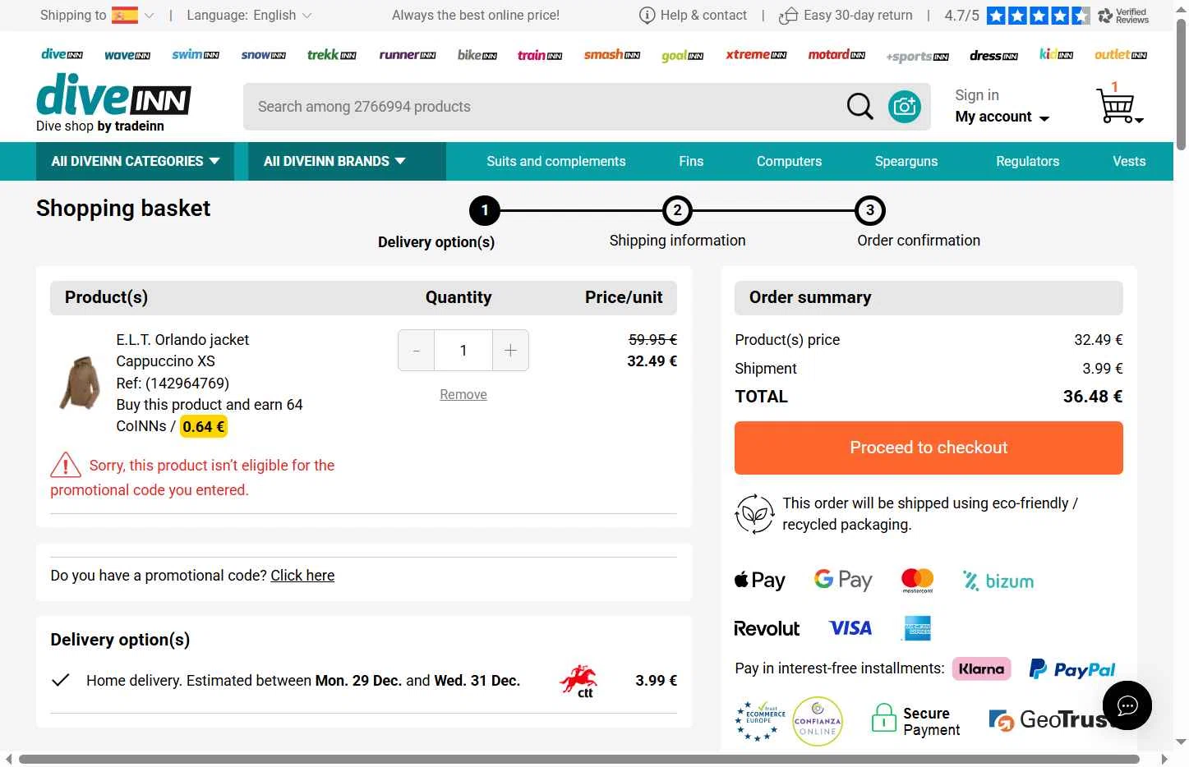Open the kidinn store link
Image resolution: width=1189 pixels, height=767 pixels.
tap(1056, 54)
